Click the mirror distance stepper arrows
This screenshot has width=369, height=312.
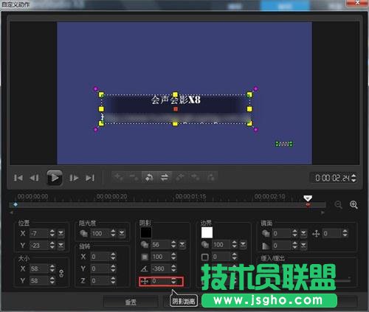(345, 233)
